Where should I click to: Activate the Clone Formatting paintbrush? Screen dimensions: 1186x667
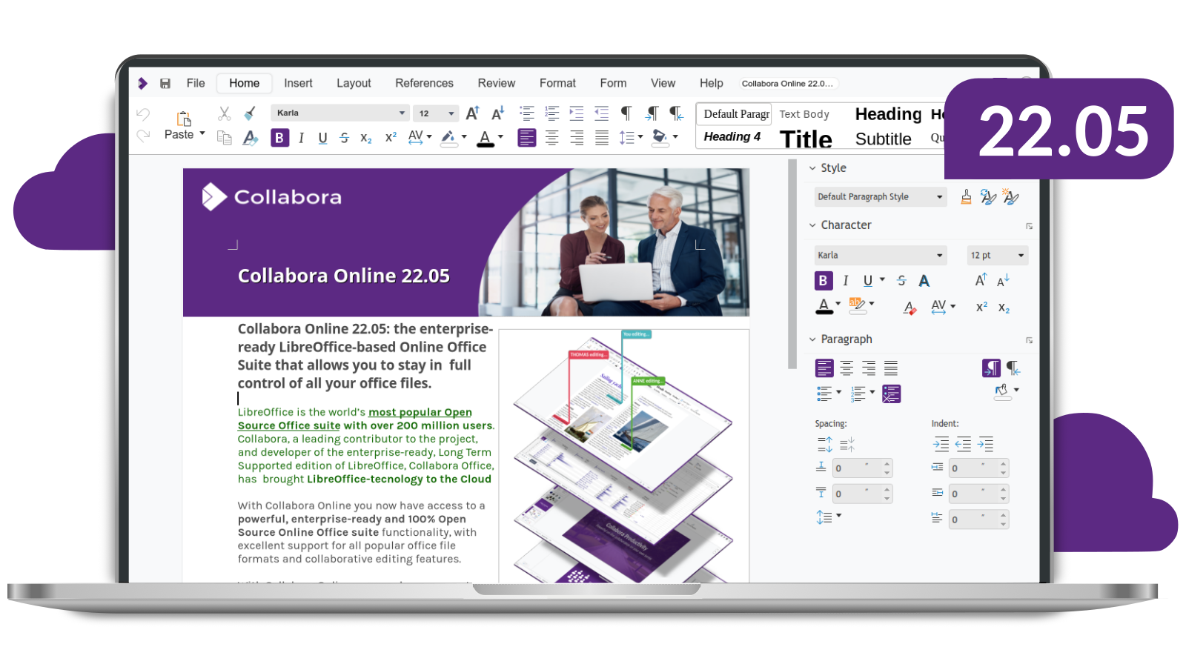(x=250, y=113)
